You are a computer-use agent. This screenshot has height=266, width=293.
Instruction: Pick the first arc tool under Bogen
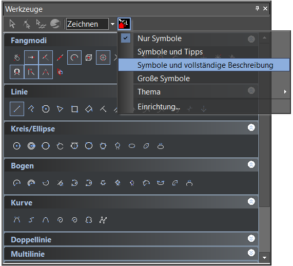point(17,183)
